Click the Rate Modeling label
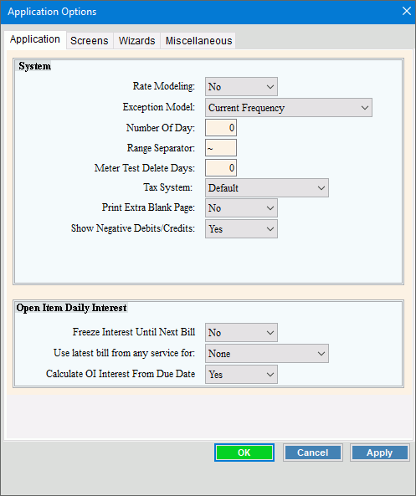This screenshot has width=416, height=496. [164, 86]
